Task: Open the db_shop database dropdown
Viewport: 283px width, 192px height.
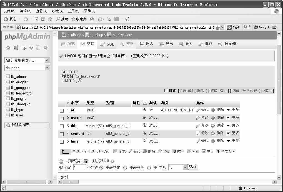Action: tap(27, 68)
